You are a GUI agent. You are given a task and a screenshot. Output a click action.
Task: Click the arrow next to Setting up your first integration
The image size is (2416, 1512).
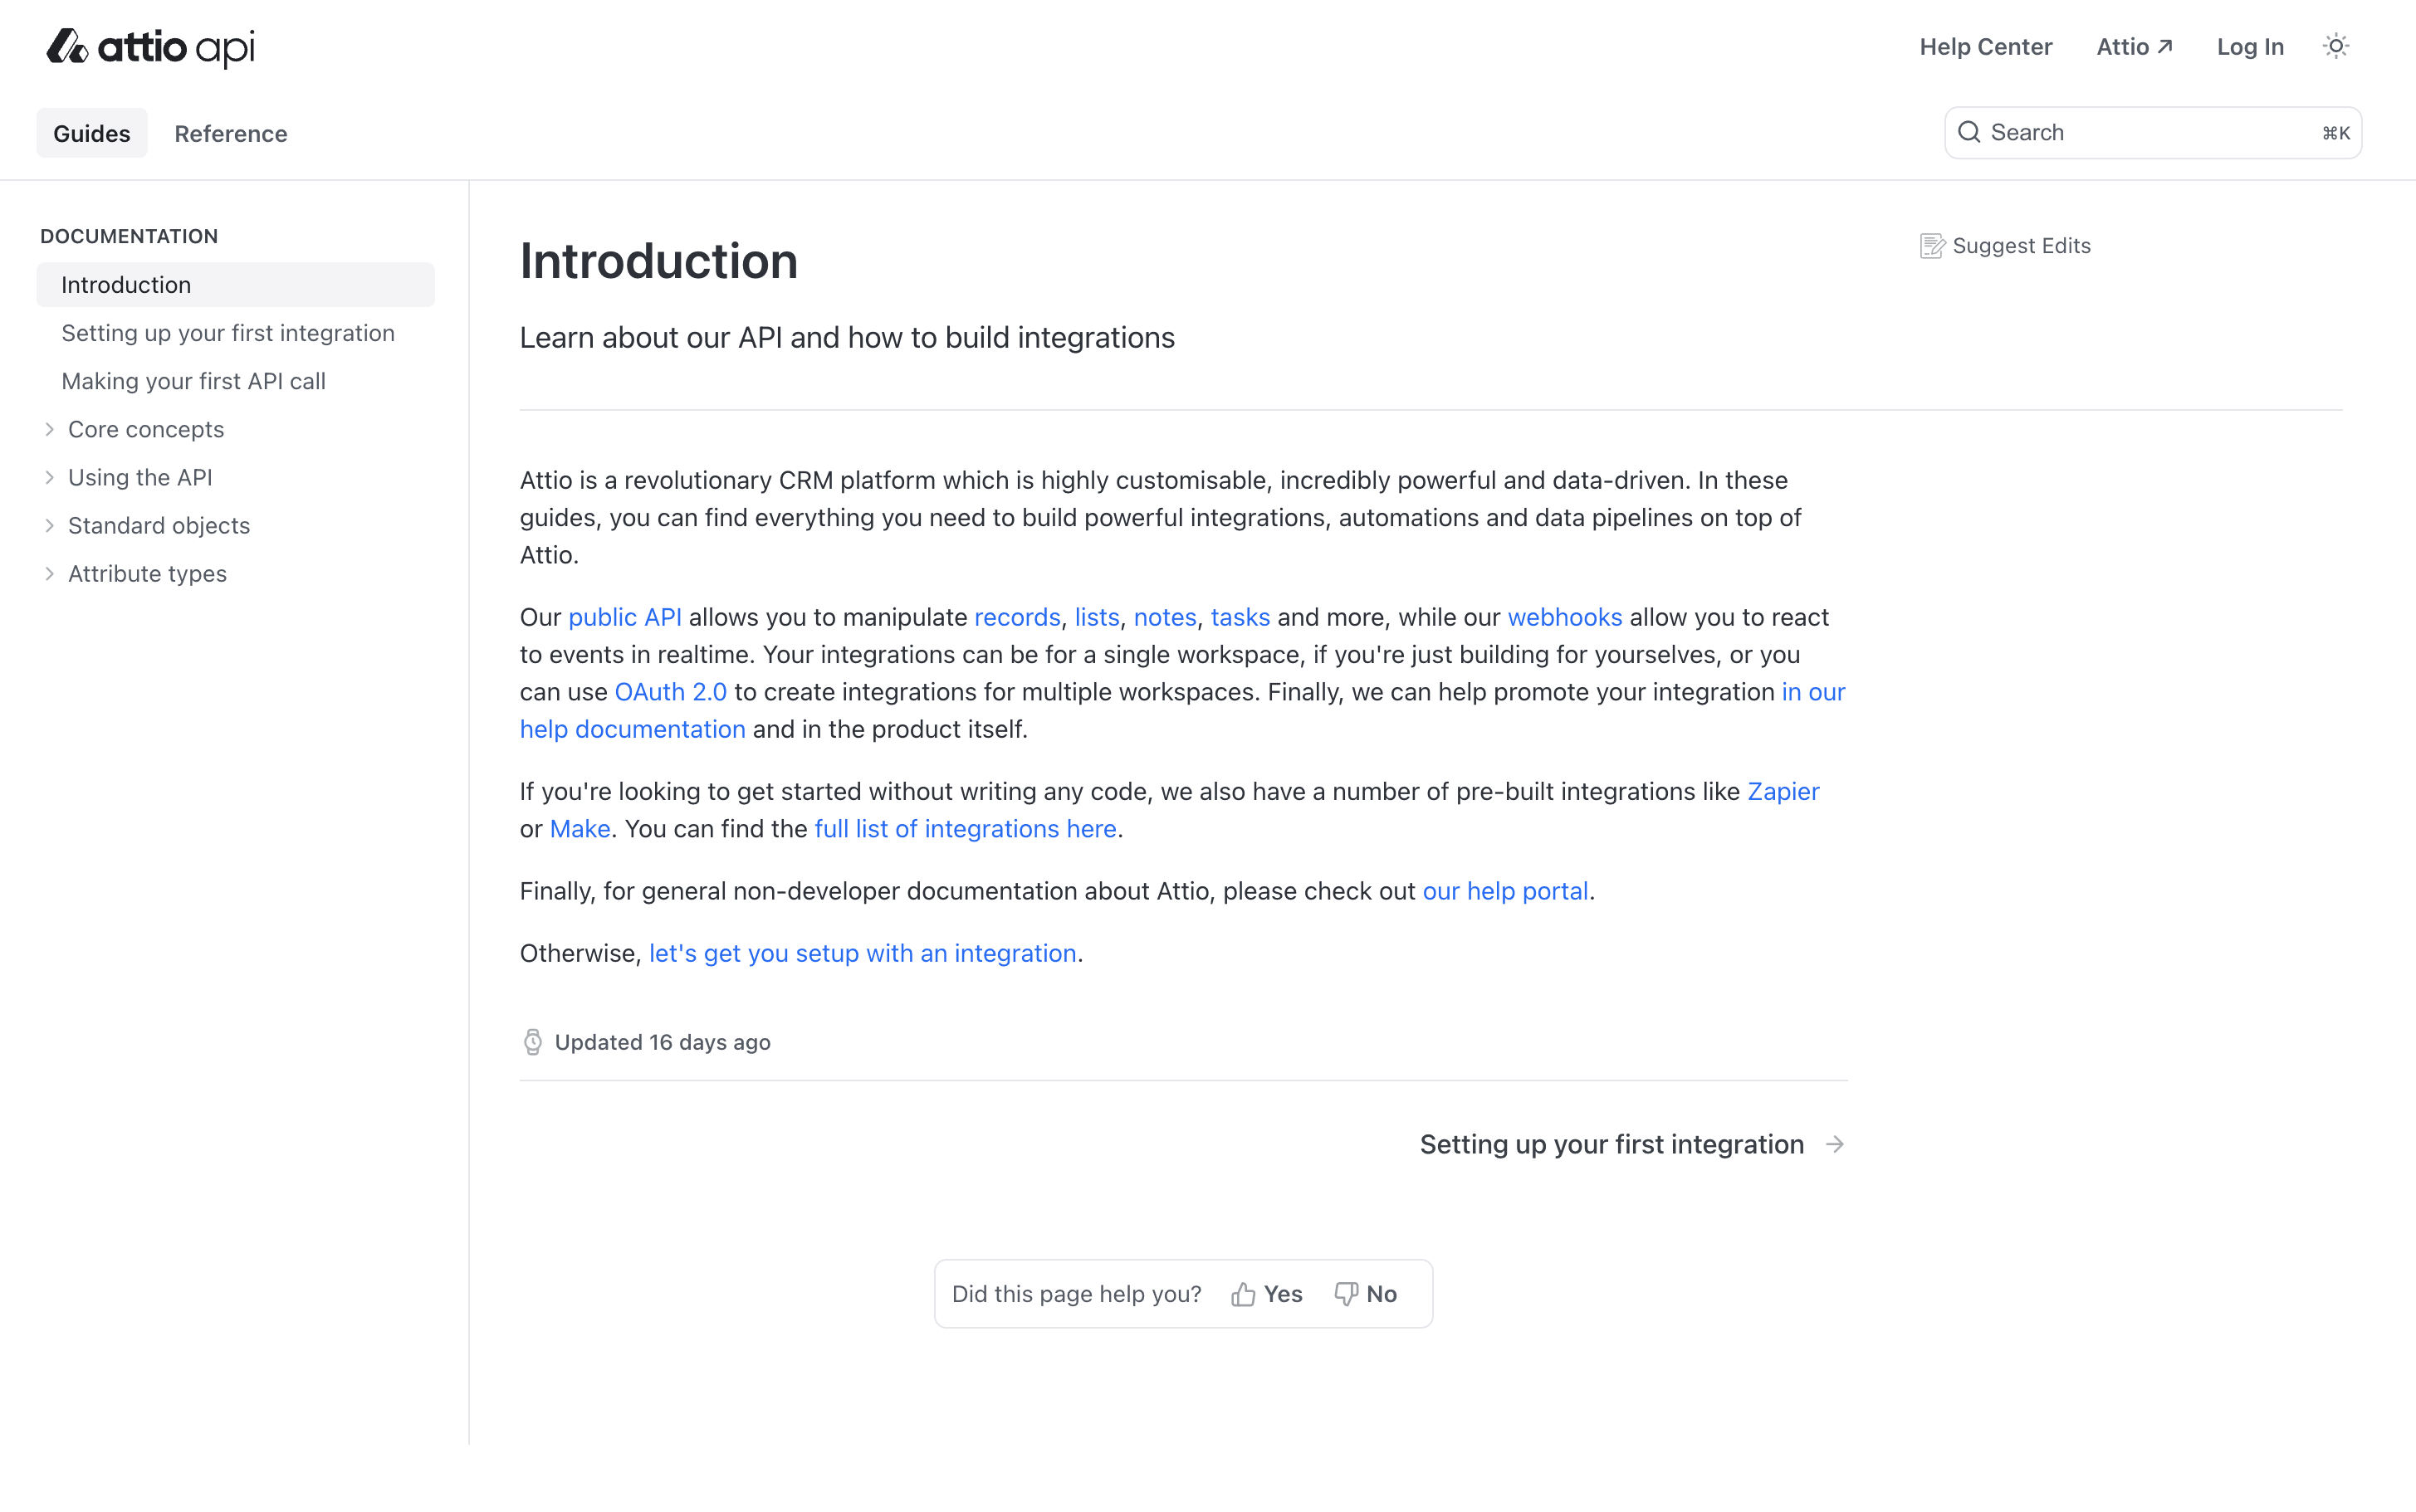coord(1834,1144)
